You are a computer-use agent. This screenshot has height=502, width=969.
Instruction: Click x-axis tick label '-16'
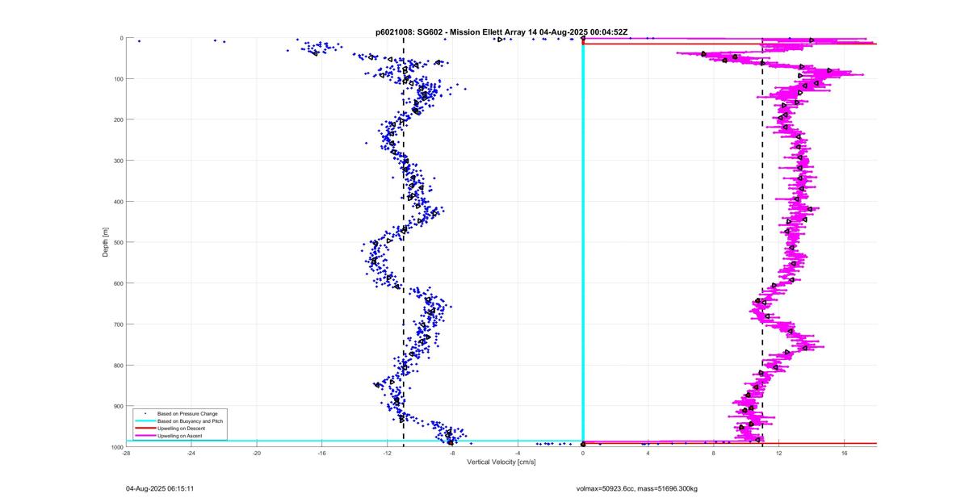tap(322, 453)
